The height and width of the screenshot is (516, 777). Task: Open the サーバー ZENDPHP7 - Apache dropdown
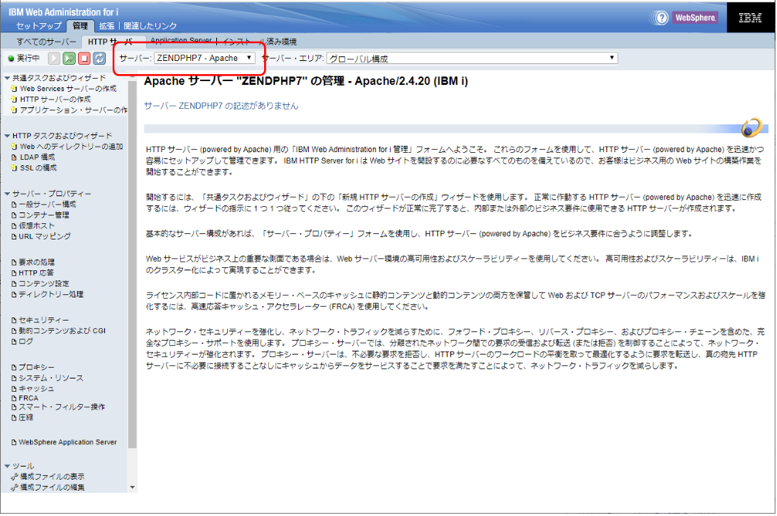pyautogui.click(x=205, y=58)
